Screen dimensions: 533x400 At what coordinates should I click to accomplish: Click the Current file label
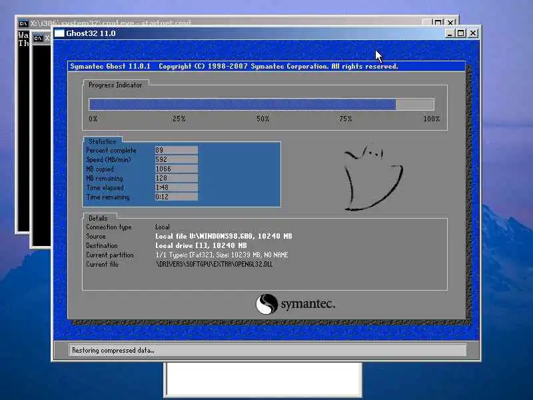[x=102, y=264]
